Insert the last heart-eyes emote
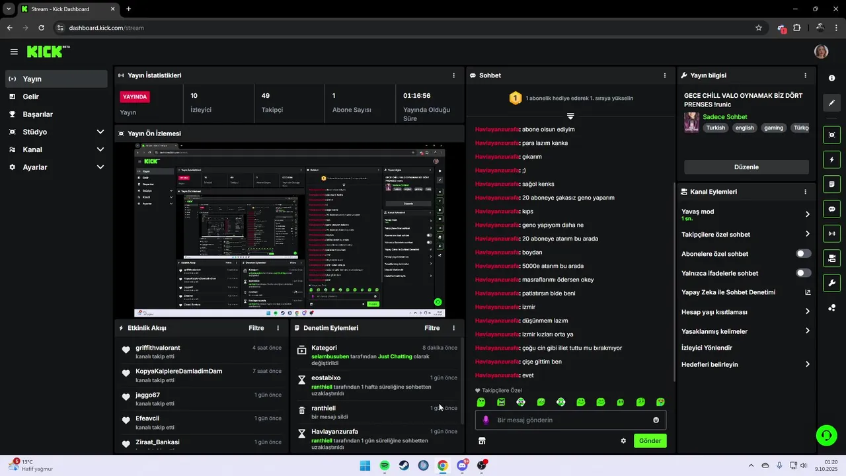846x476 pixels. tap(660, 402)
